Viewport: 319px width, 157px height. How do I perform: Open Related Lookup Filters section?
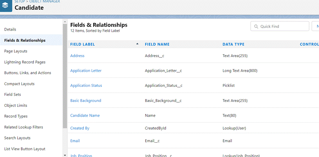point(24,127)
